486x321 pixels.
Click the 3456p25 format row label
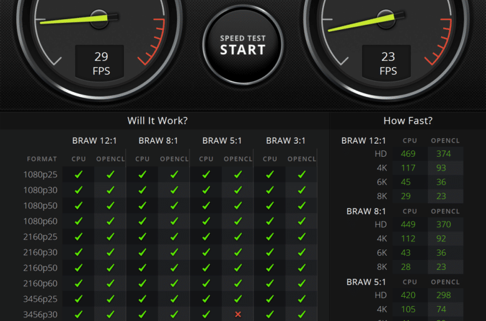[40, 299]
